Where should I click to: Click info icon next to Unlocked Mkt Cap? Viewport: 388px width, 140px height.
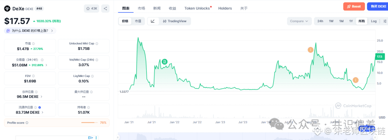pos(97,43)
